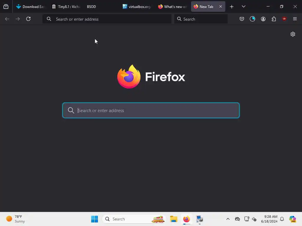Save page to Pocket
The height and width of the screenshot is (226, 302).
click(242, 19)
